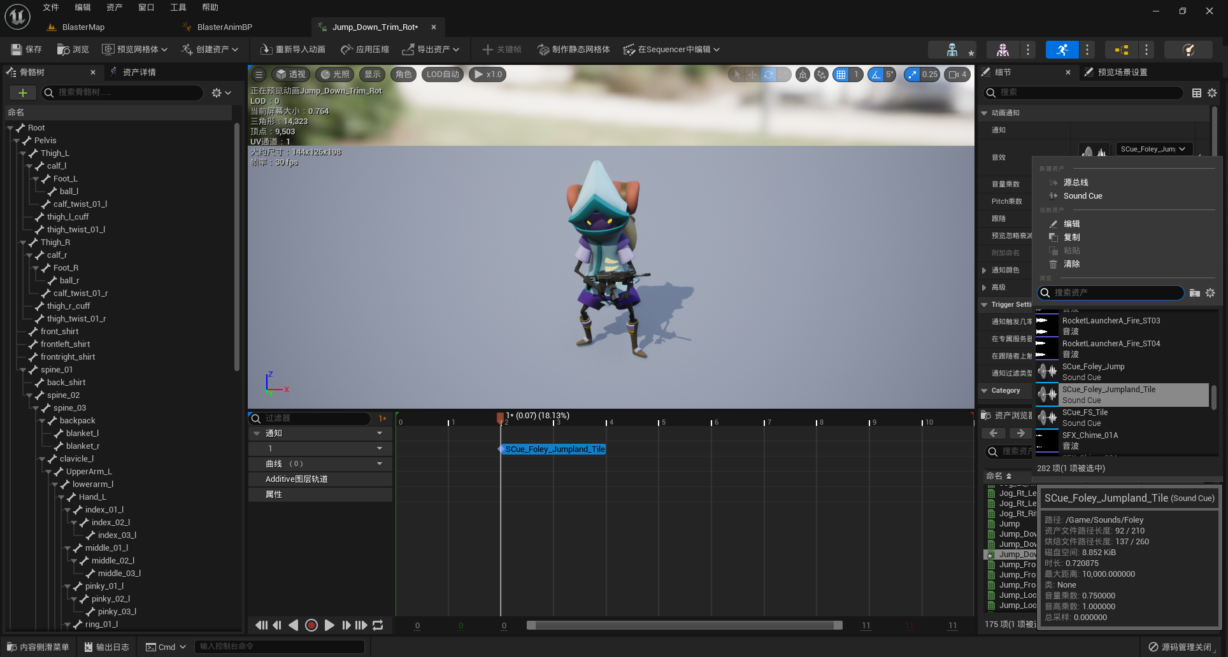Open asset picker view settings gear
The image size is (1228, 657).
click(x=1210, y=293)
